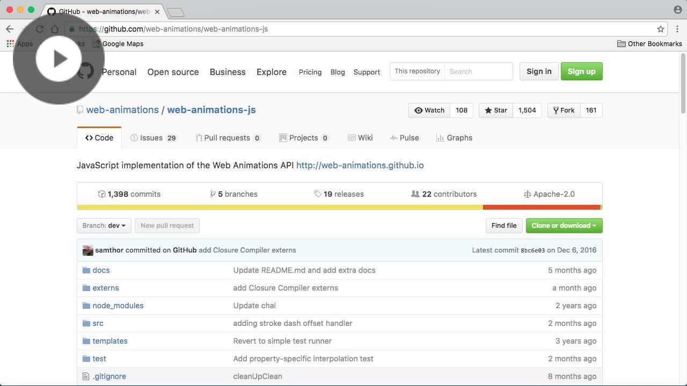This screenshot has width=687, height=386.
Task: Open the Chrome menu three-dot icon
Action: pos(678,29)
